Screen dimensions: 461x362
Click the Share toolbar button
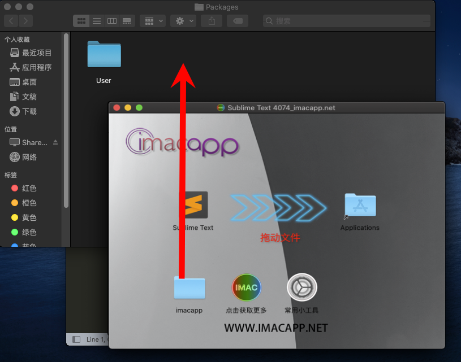(x=212, y=21)
